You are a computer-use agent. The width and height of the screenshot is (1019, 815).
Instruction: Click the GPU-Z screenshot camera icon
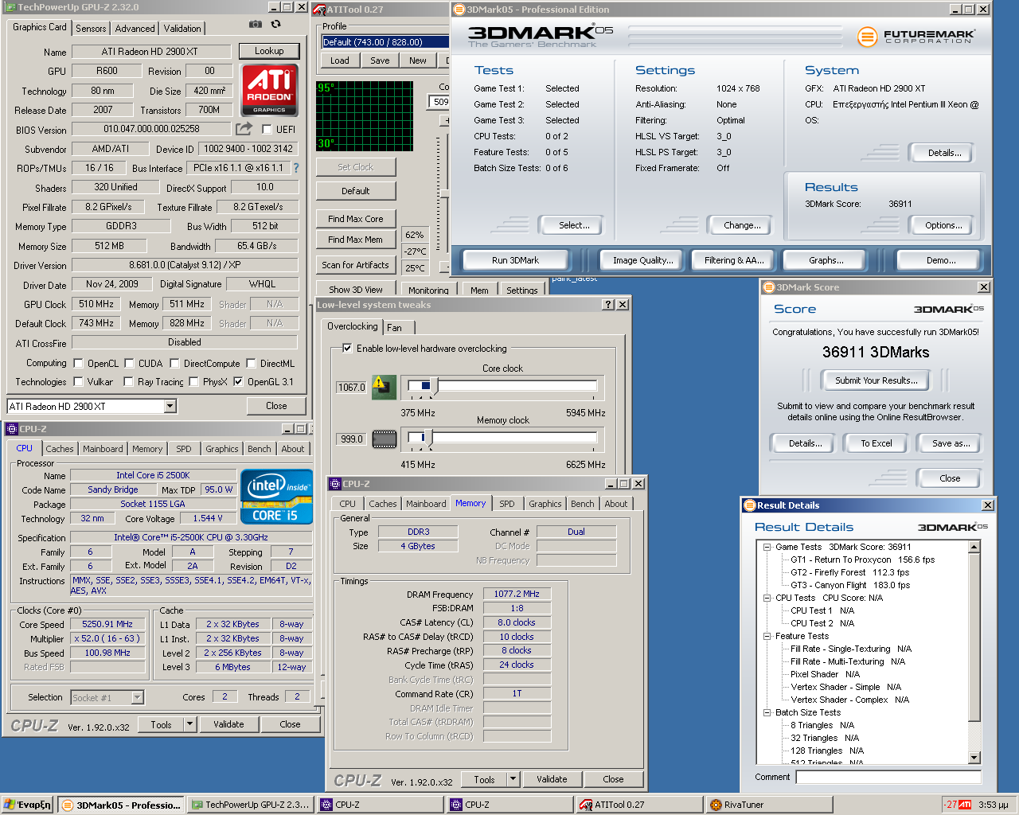pyautogui.click(x=256, y=25)
